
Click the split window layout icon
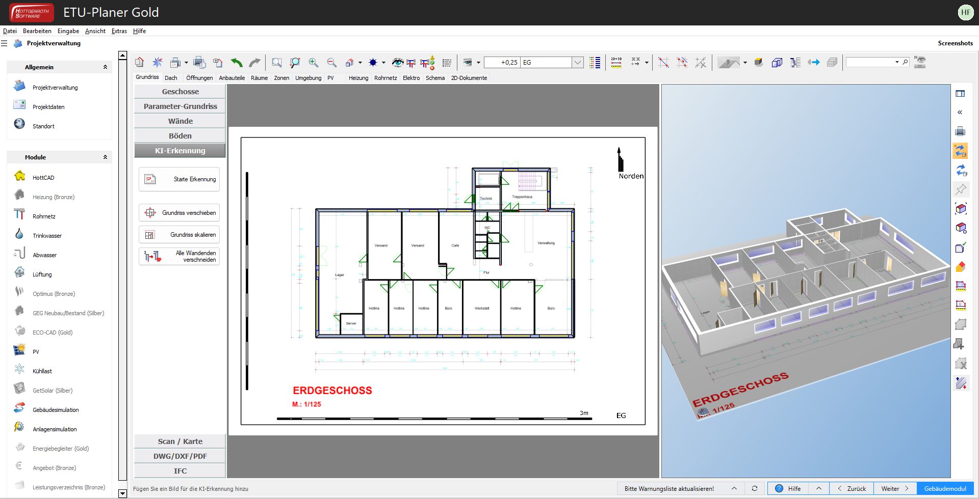[960, 94]
